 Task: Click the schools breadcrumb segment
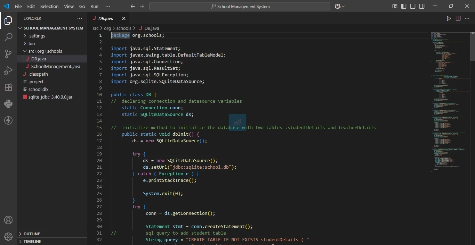pyautogui.click(x=123, y=28)
